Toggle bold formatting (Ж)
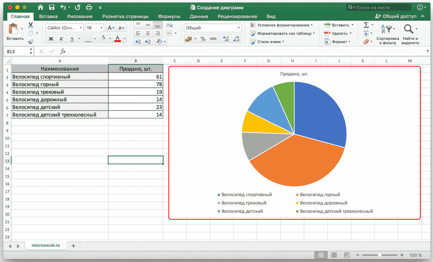 tap(51, 39)
